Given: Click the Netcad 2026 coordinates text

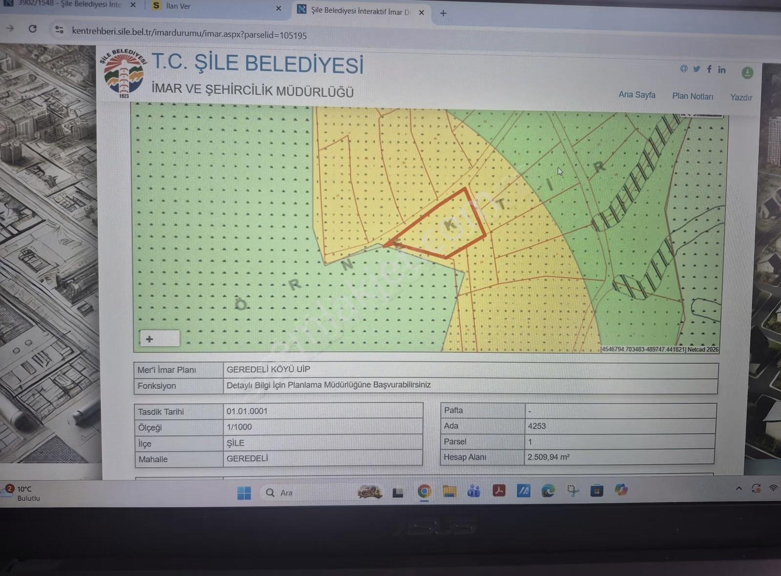Looking at the screenshot, I should [x=659, y=350].
